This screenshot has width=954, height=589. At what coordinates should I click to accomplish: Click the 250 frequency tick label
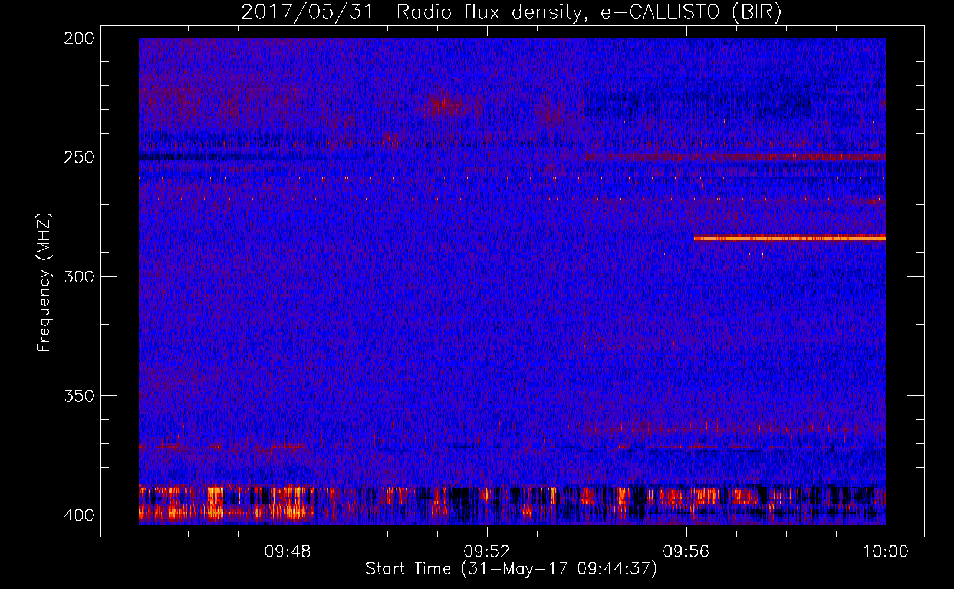[x=78, y=157]
